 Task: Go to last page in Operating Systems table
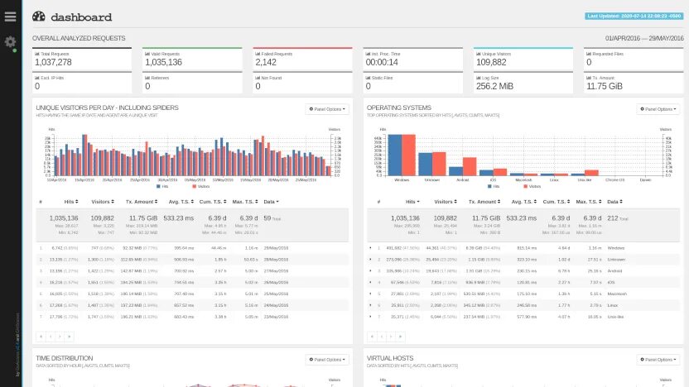pos(400,337)
